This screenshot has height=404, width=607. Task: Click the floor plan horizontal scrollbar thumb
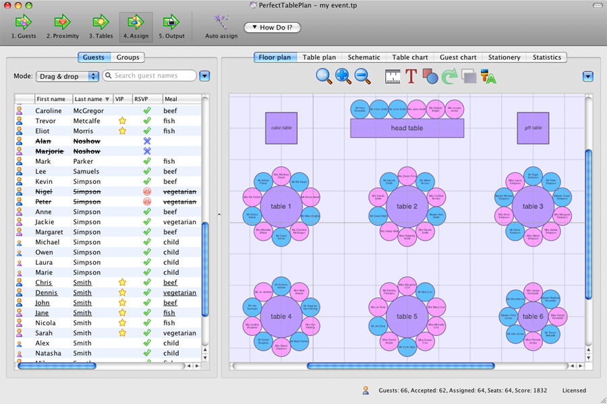click(x=401, y=366)
